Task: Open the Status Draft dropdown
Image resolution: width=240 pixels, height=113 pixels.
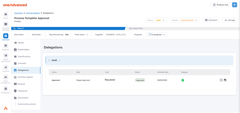Action: [x=156, y=20]
